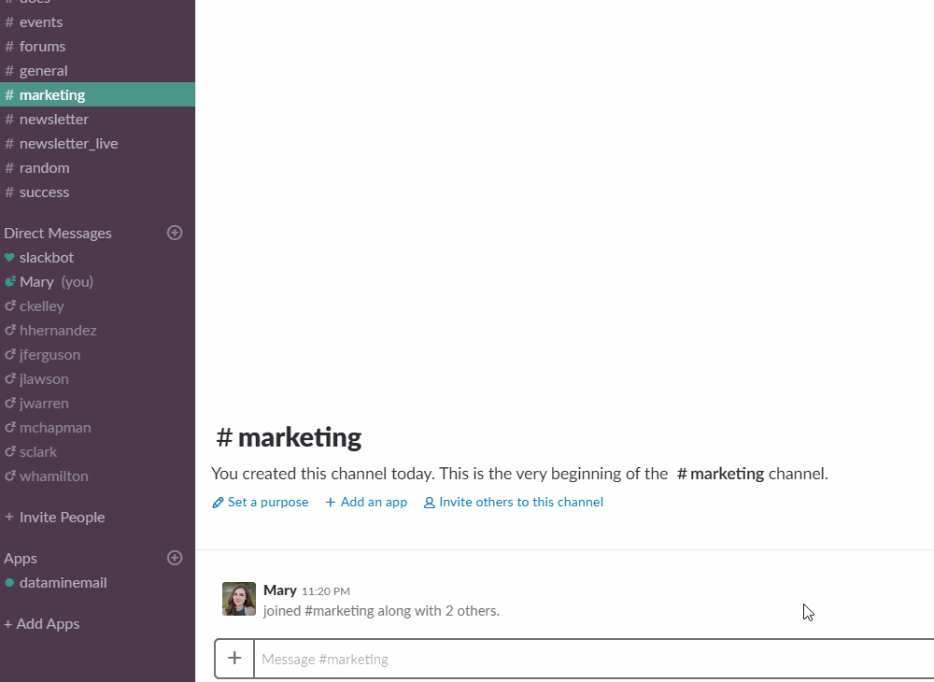
Task: Focus the Message #marketing input field
Action: pyautogui.click(x=594, y=659)
